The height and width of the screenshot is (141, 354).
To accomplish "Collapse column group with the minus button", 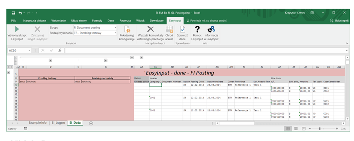I will coord(132,57).
